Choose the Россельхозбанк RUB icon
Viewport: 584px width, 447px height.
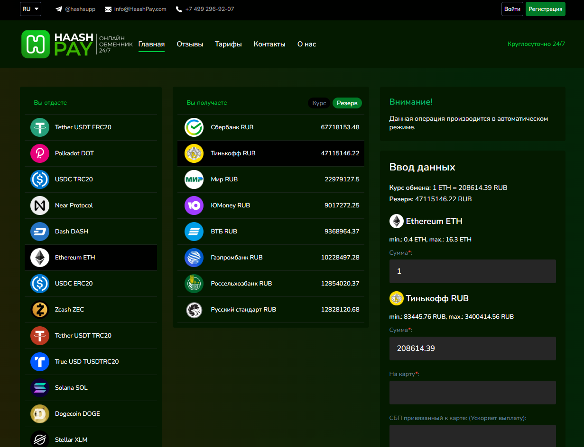point(194,284)
